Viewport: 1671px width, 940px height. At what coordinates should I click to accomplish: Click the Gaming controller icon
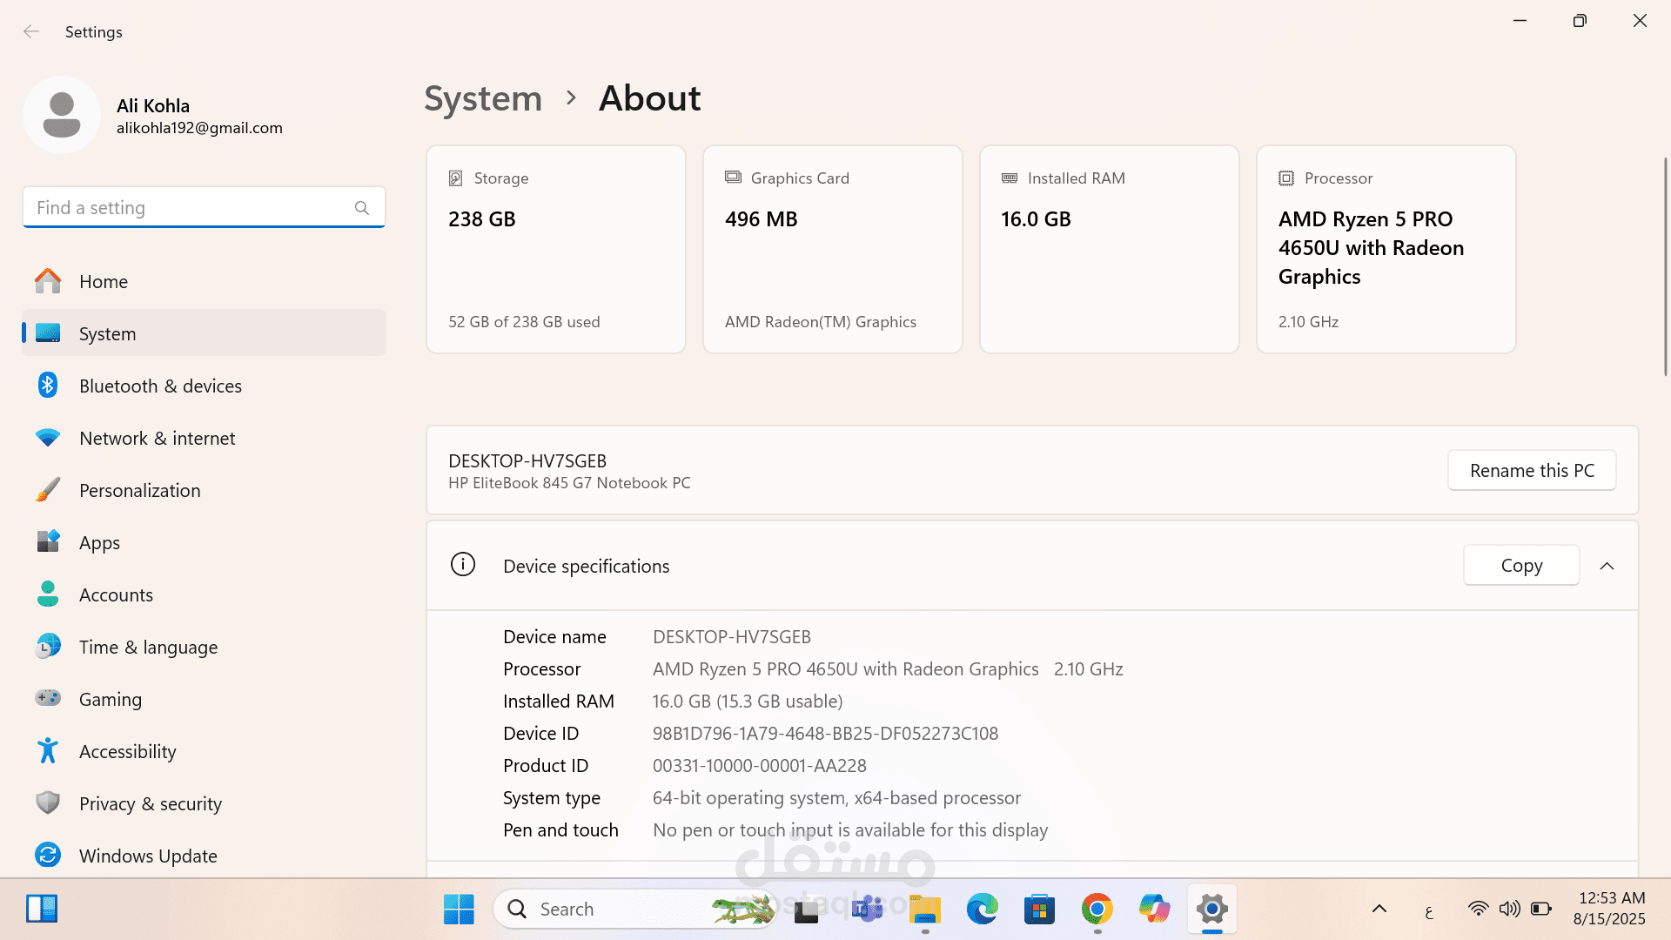(48, 698)
